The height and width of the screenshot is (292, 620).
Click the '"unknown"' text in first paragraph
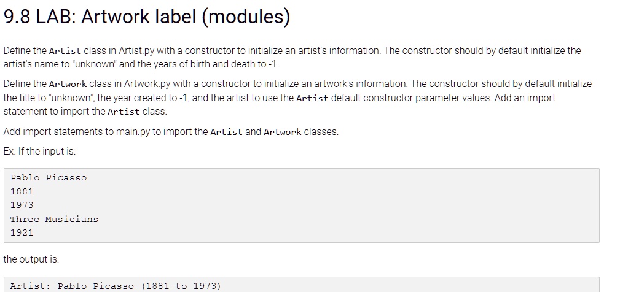[x=94, y=64]
